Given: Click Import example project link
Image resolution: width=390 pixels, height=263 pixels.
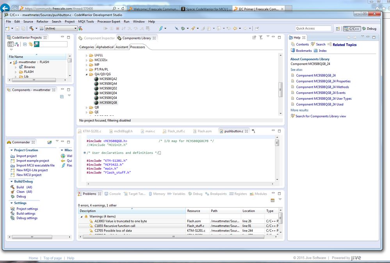Looking at the screenshot, I should point(32,161).
